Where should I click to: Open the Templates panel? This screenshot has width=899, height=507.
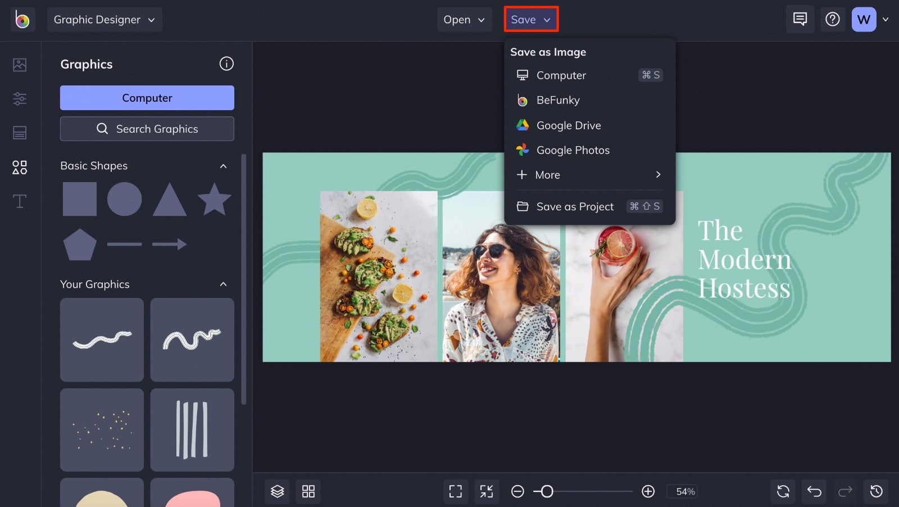pyautogui.click(x=19, y=133)
